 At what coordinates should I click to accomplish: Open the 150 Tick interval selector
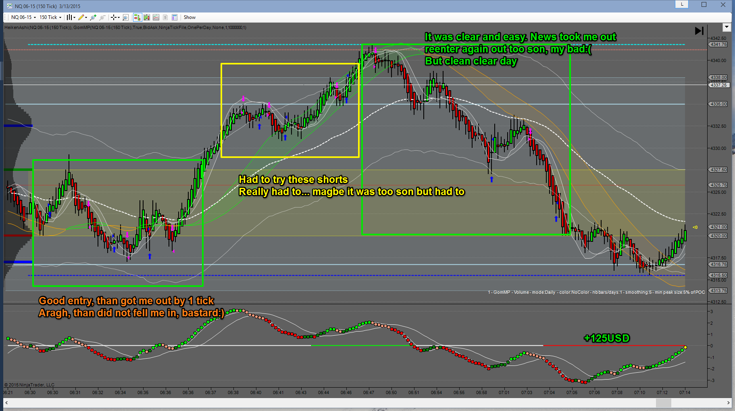(x=50, y=17)
